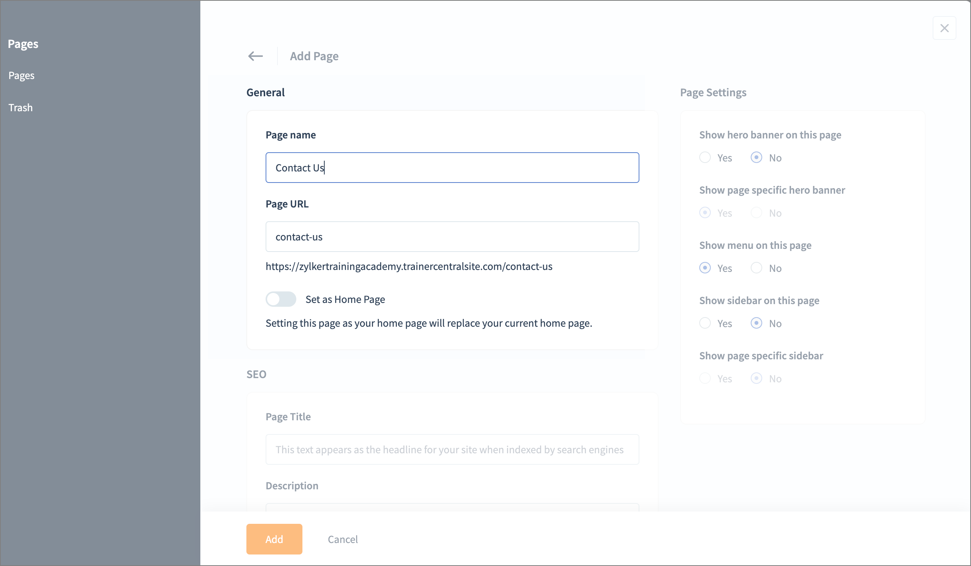The height and width of the screenshot is (566, 971).
Task: Click into the Page URL field
Action: point(452,237)
